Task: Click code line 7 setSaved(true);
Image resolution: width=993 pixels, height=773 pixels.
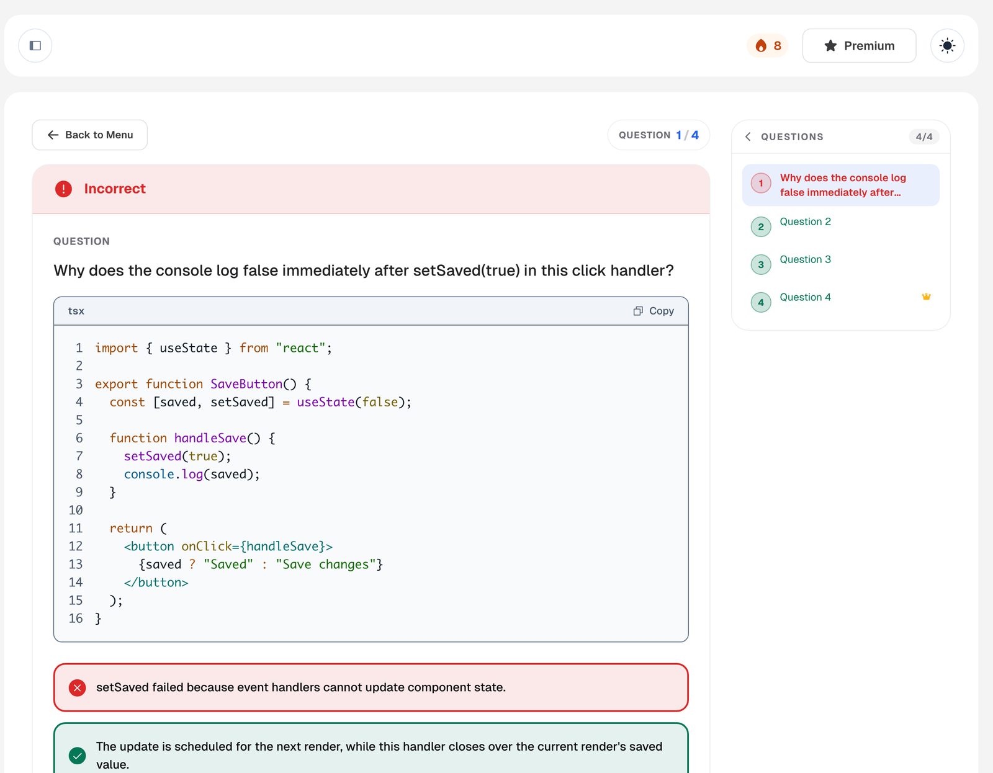Action: 177,456
